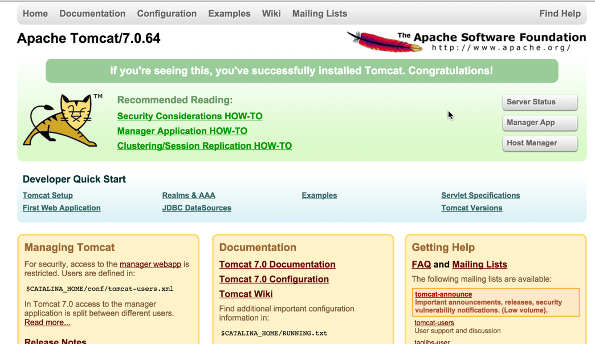595x344 pixels.
Task: Click the $CATALINA_HOME/conf/tomcat-users.xml path text
Action: click(x=100, y=289)
